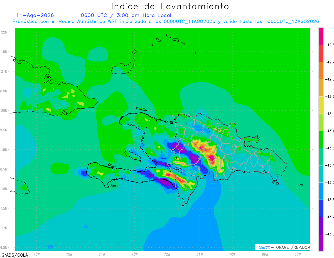Pick the cyan swatch above the -43.5 label
This screenshot has width=334, height=258.
(321, 174)
